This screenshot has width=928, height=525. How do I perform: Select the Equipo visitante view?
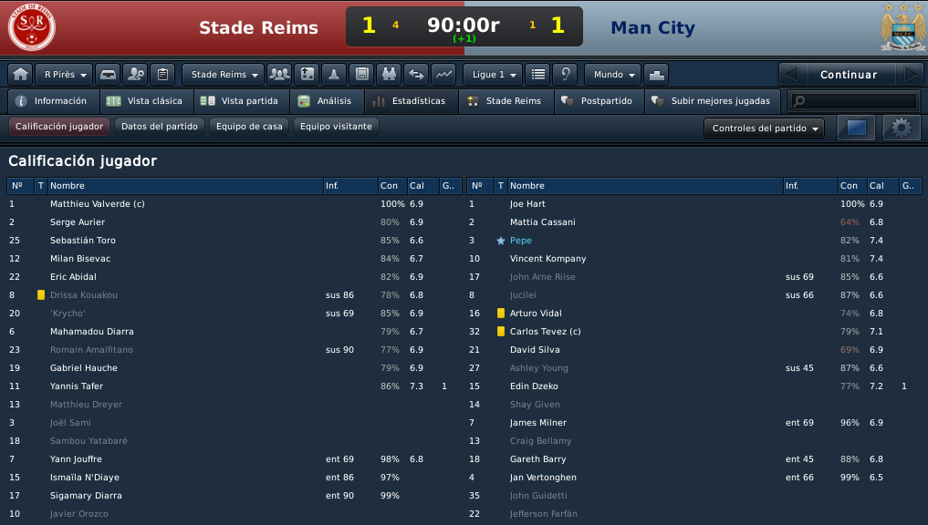pos(336,127)
